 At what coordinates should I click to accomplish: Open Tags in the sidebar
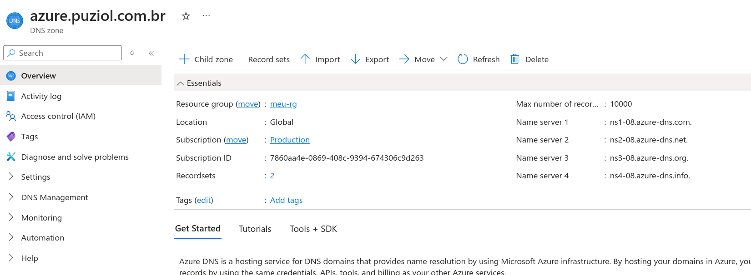coord(30,137)
